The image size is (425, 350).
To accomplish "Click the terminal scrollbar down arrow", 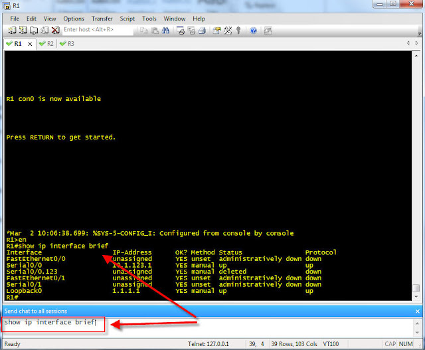I will (x=416, y=297).
